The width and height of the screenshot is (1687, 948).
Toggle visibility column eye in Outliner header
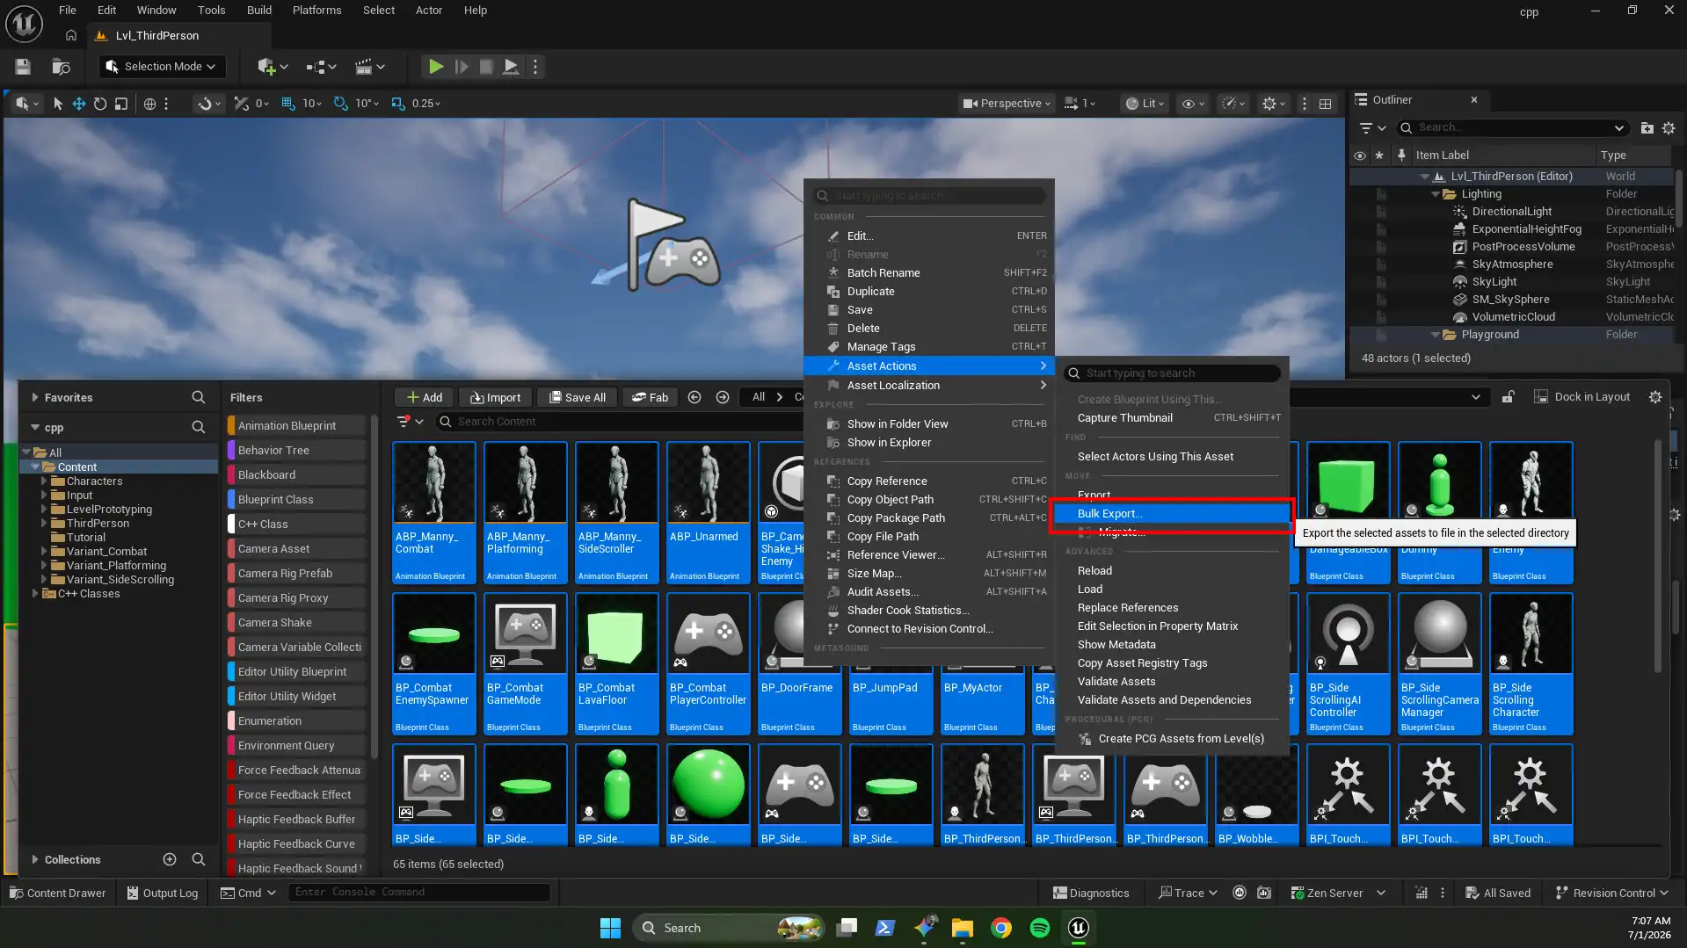coord(1359,156)
